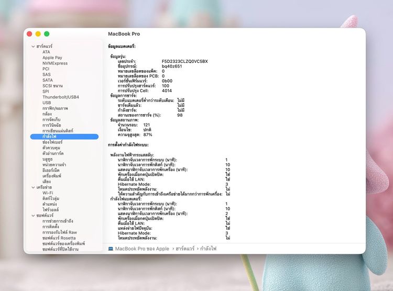Screen dimensions: 393x291
Task: Open the ดิสก์โวลุ่ม entry
Action: tap(51, 198)
